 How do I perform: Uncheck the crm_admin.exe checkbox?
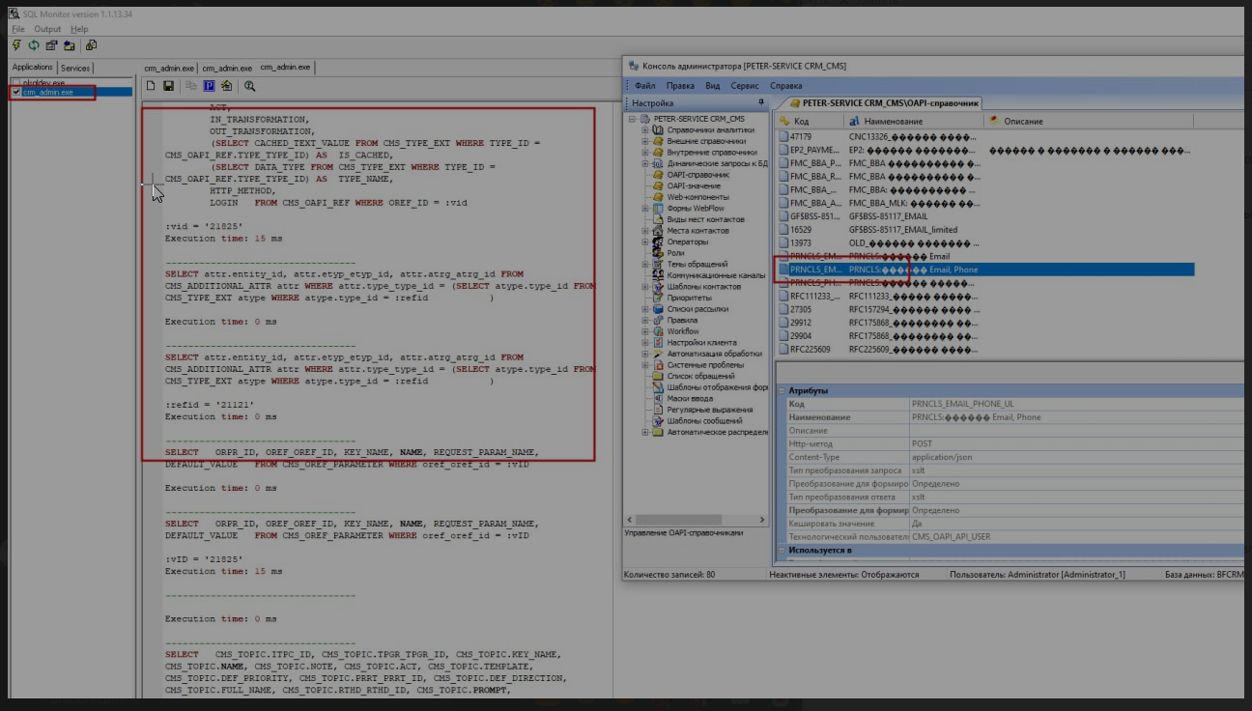pyautogui.click(x=16, y=92)
